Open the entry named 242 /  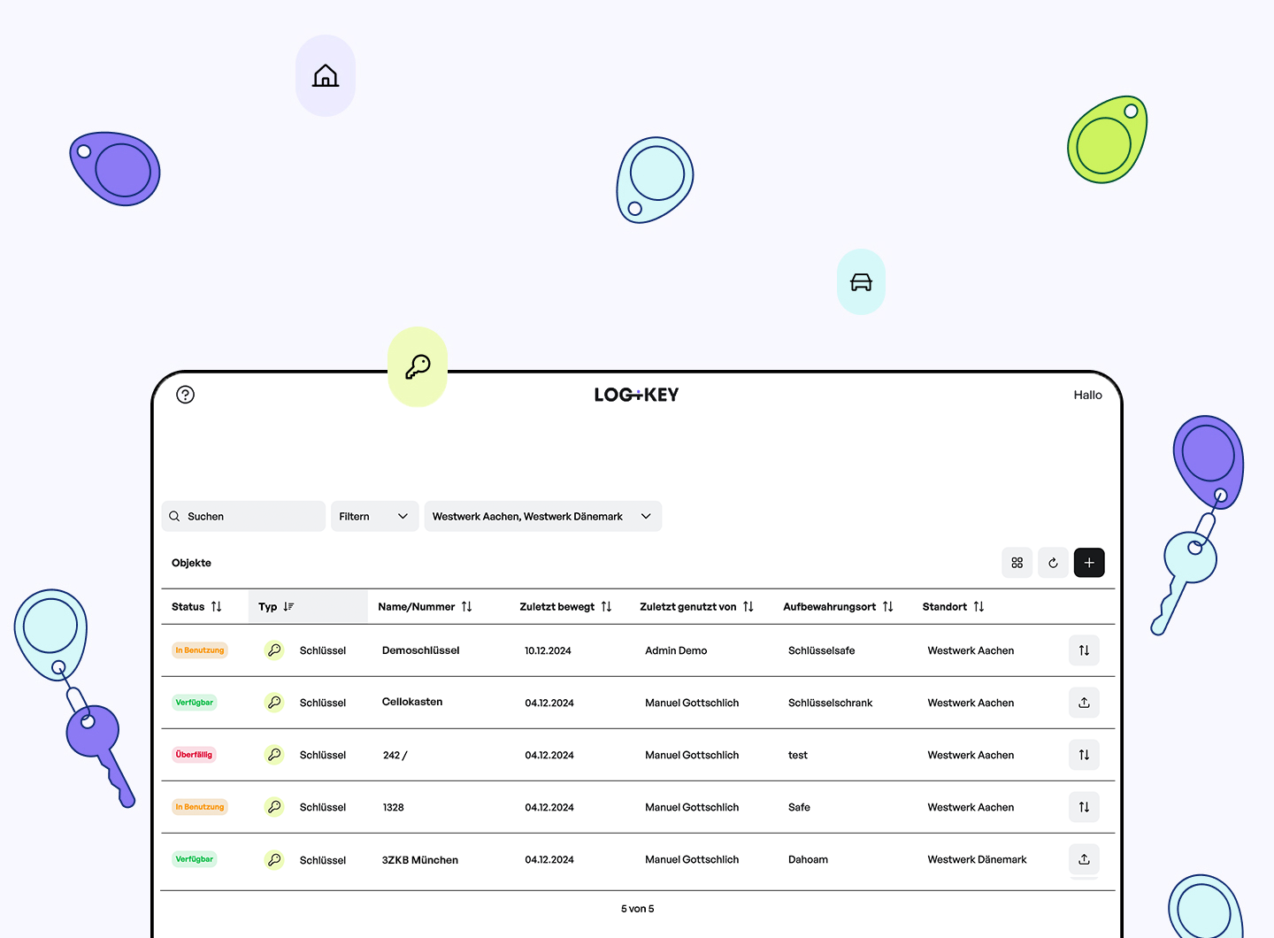pos(395,755)
